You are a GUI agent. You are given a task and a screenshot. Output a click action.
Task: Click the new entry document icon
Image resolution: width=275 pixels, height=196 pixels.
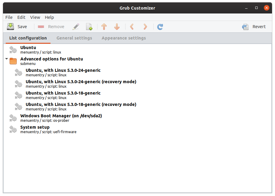(x=89, y=27)
